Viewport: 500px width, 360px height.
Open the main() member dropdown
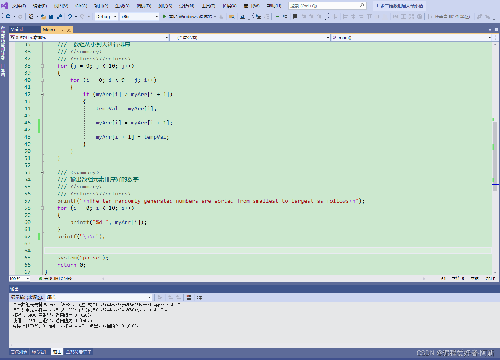click(411, 37)
